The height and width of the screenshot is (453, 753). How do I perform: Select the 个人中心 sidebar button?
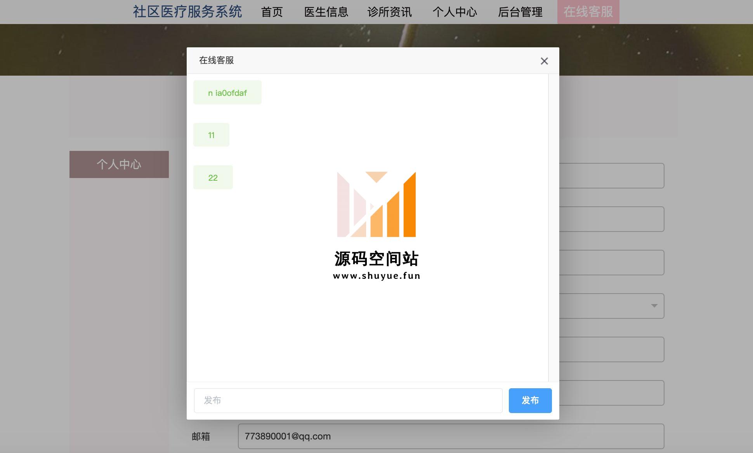click(119, 164)
